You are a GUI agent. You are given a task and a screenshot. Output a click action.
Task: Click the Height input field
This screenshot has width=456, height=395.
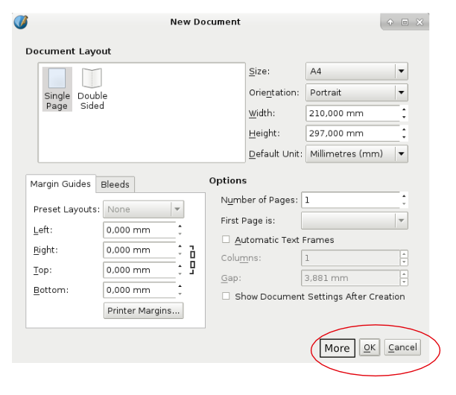pos(352,133)
